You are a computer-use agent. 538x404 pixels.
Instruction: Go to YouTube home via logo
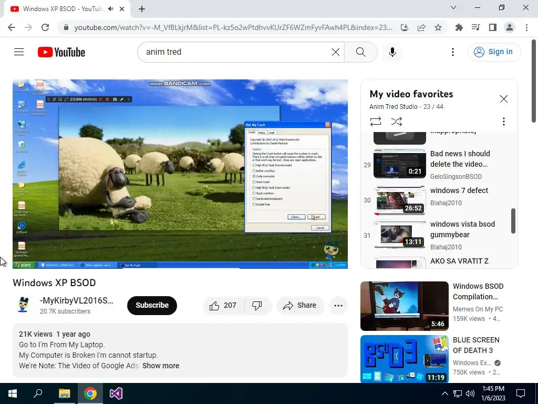[x=61, y=52]
